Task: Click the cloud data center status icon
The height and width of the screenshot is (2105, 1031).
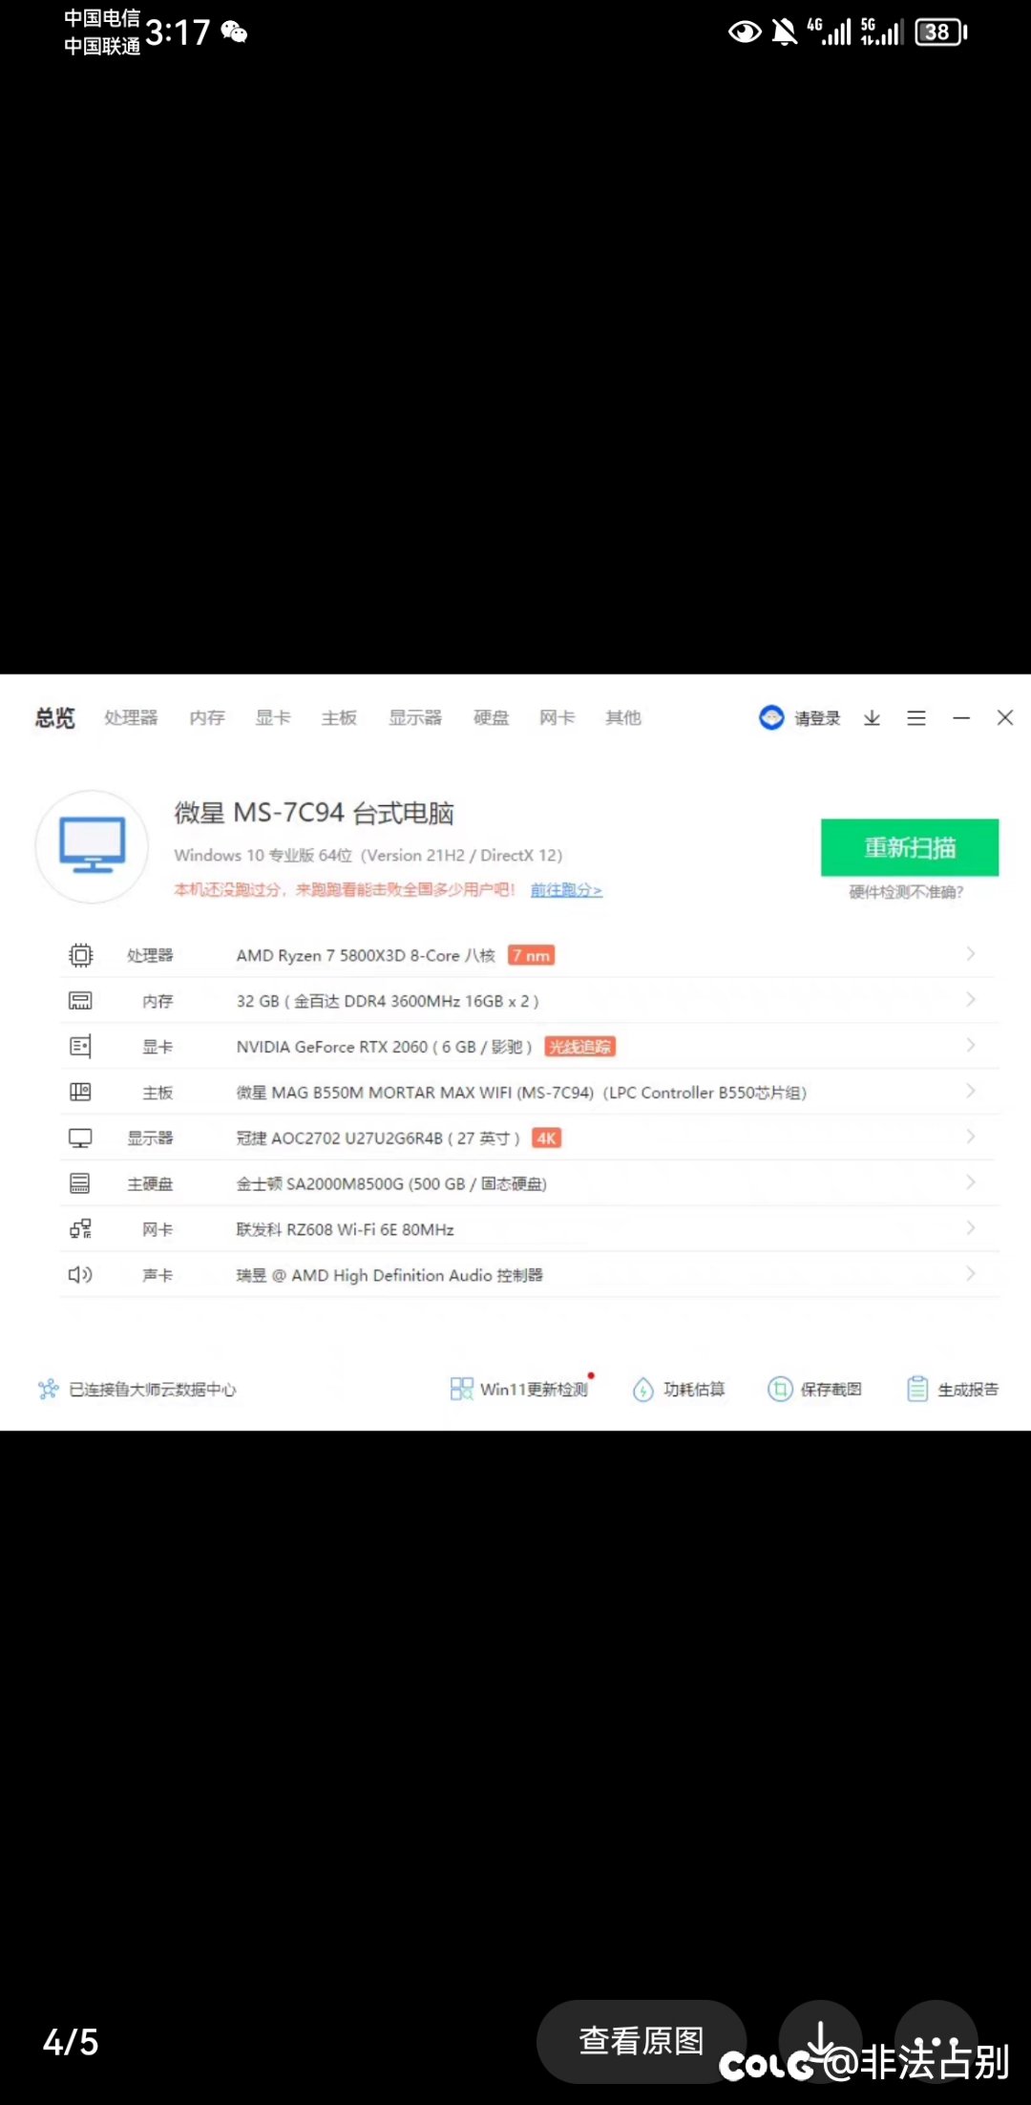Action: coord(48,1390)
